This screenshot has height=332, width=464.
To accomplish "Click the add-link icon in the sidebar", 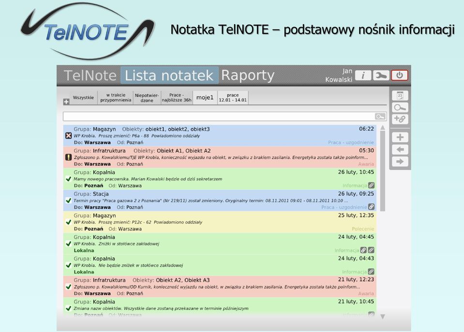I will tap(400, 119).
